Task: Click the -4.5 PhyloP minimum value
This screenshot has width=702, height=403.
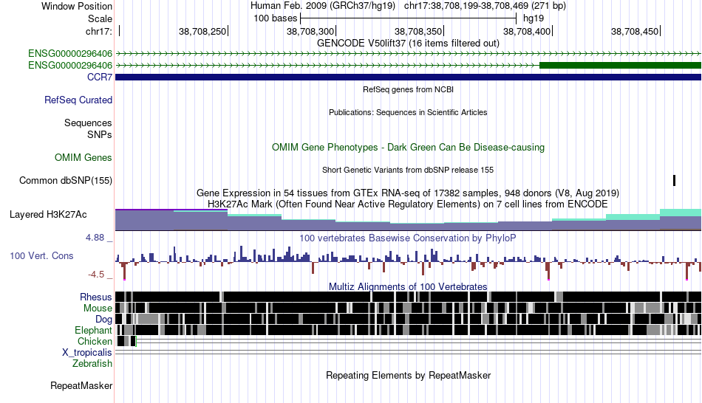Action: pyautogui.click(x=96, y=274)
